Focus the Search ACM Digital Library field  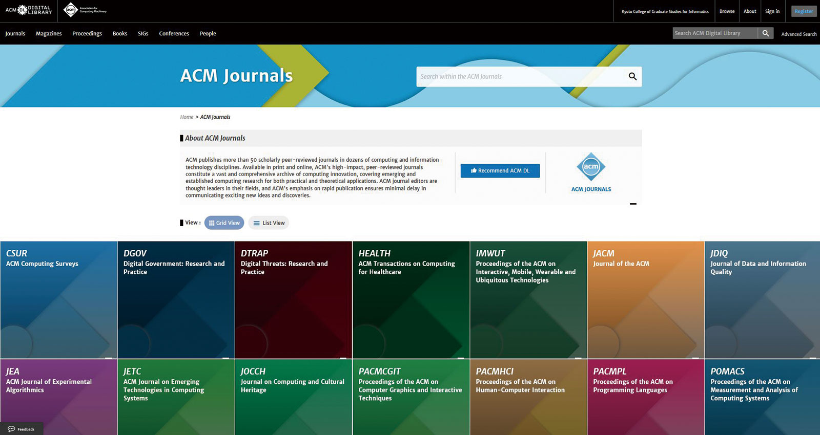pos(715,33)
